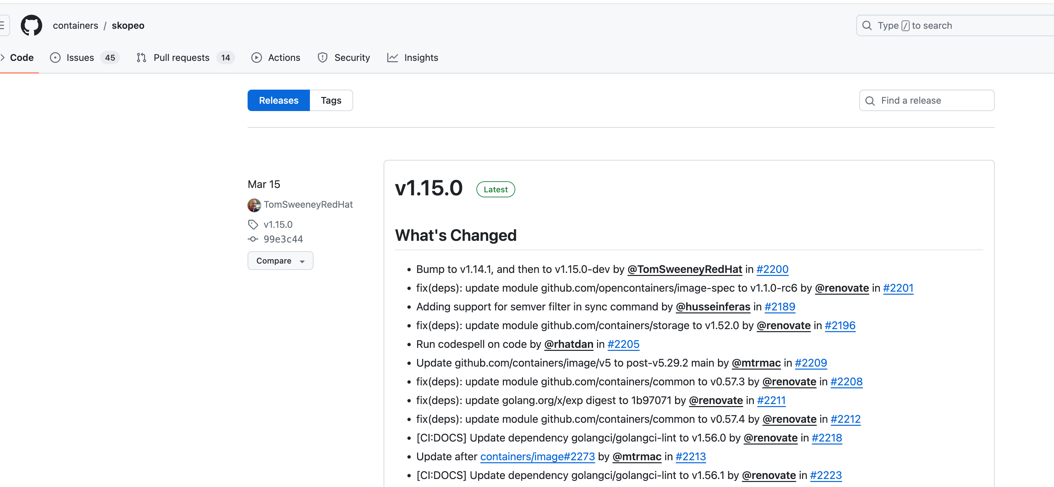The width and height of the screenshot is (1054, 487).
Task: Open the @husseinferas profile mention
Action: point(713,307)
